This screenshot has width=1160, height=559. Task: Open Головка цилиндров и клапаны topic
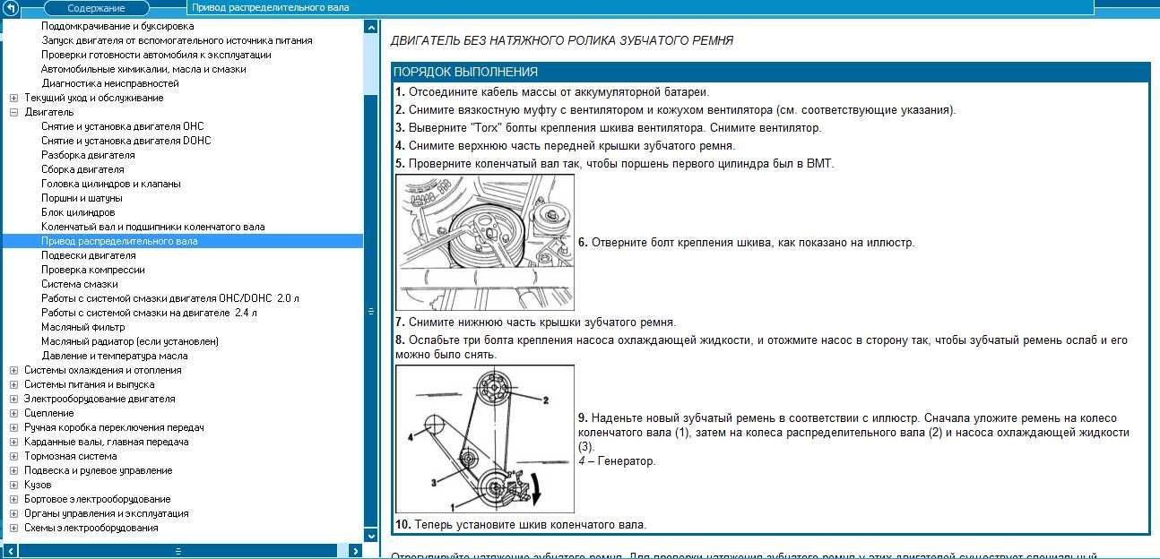110,184
